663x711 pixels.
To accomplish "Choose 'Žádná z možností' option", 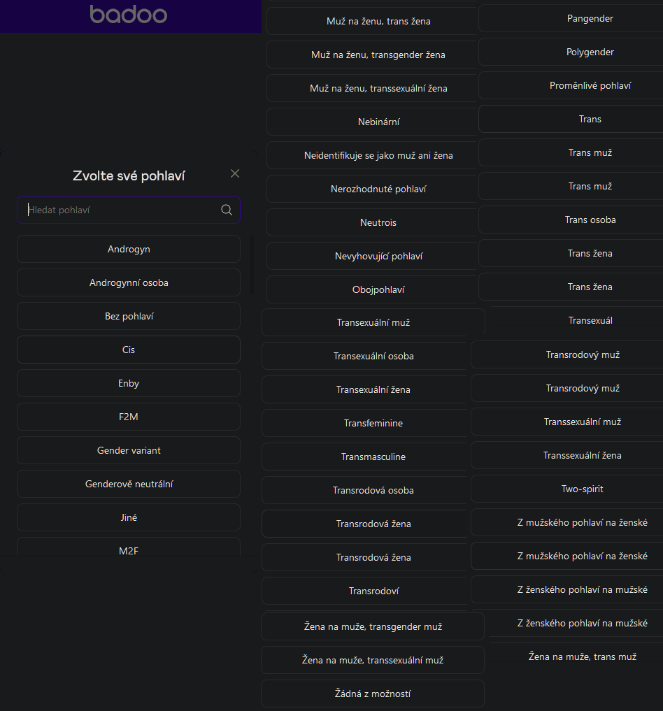I will pos(373,694).
